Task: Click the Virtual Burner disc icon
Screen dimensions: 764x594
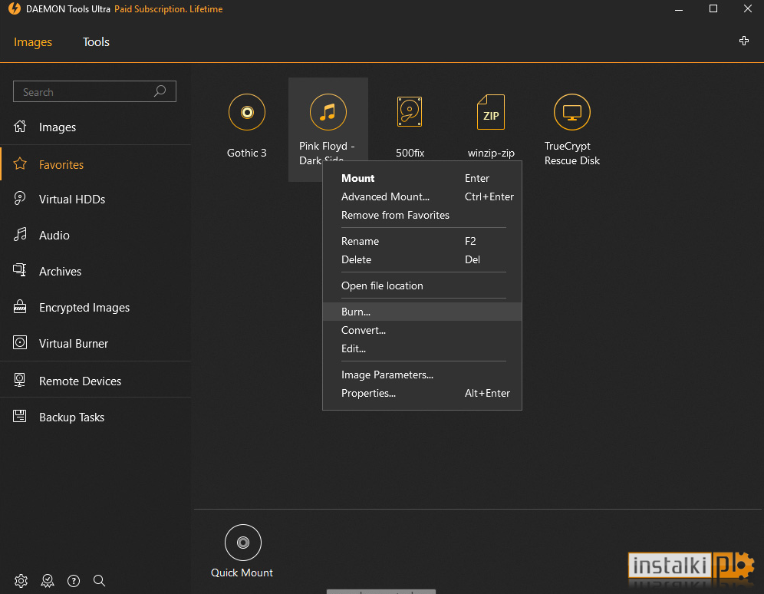Action: click(20, 342)
